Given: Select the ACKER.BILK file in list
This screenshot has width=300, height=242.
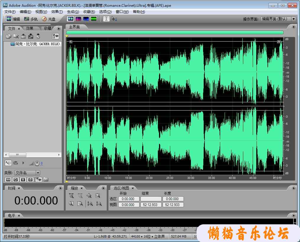Looking at the screenshot, I should (35, 44).
